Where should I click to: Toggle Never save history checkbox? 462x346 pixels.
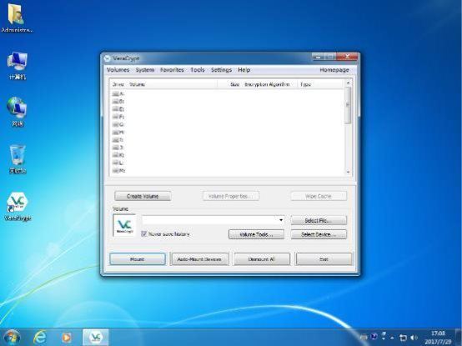143,233
